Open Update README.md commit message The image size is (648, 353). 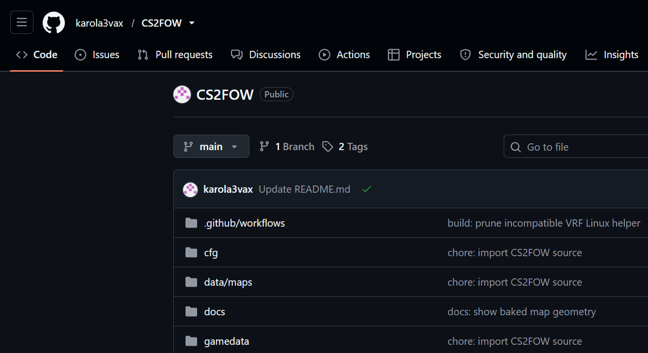[305, 189]
